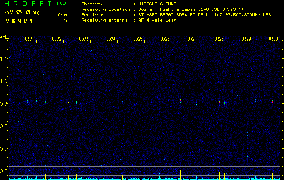Click the 0325 time tick label
This screenshot has width=284, height=180.
[x=138, y=40]
